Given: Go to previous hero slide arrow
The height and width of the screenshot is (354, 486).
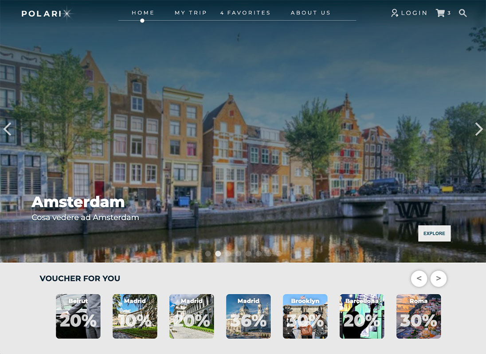Looking at the screenshot, I should (x=7, y=129).
